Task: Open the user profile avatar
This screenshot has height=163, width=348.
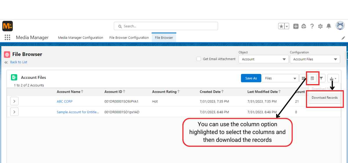Action: tap(340, 26)
